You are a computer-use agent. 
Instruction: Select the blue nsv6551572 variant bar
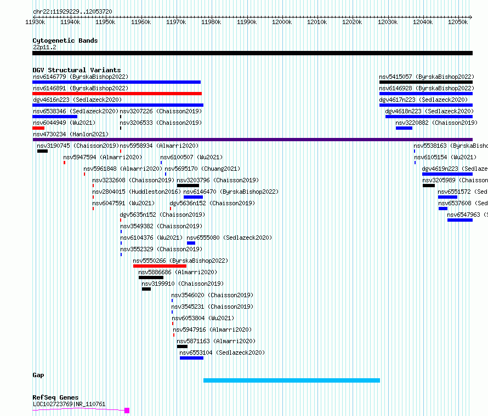tap(447, 197)
